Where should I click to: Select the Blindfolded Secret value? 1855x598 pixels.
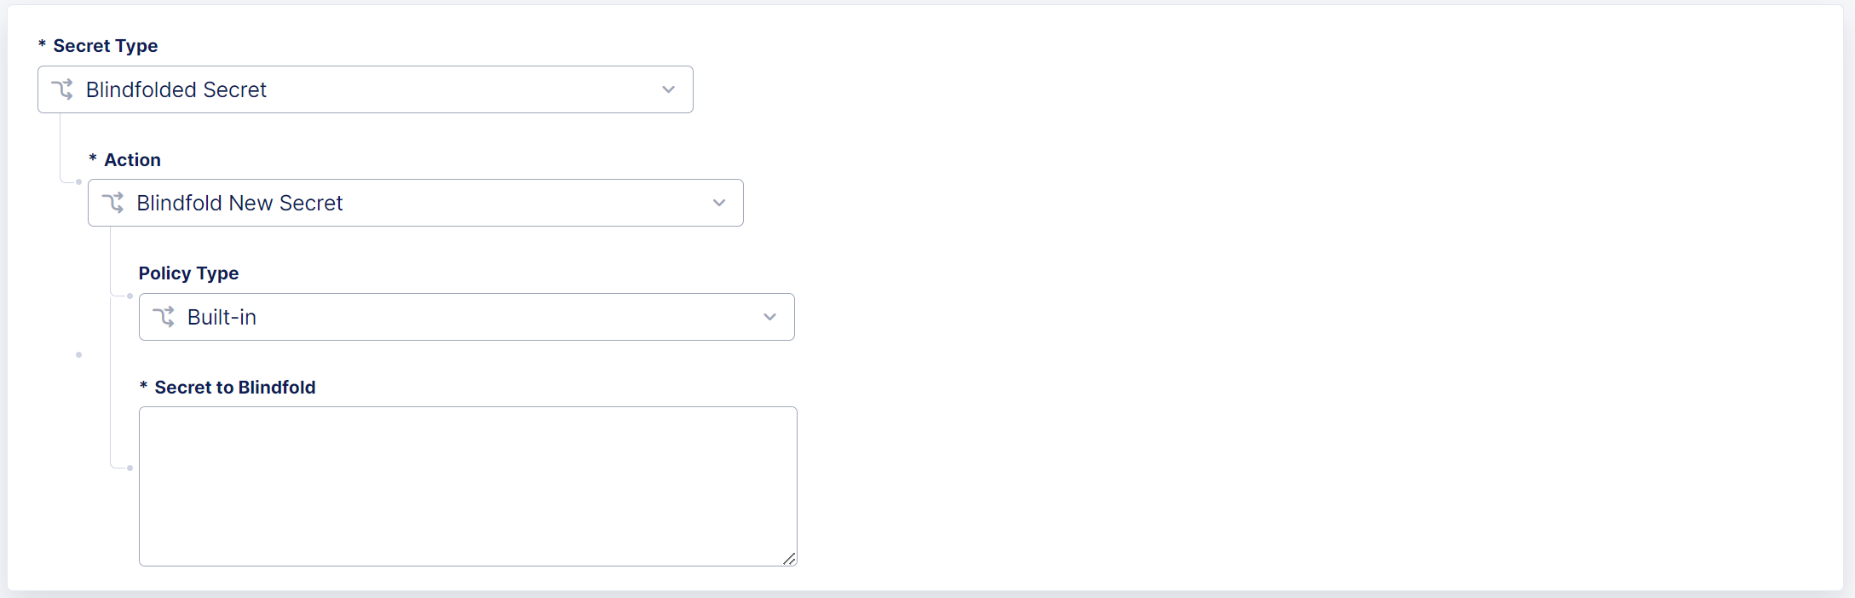tap(176, 89)
